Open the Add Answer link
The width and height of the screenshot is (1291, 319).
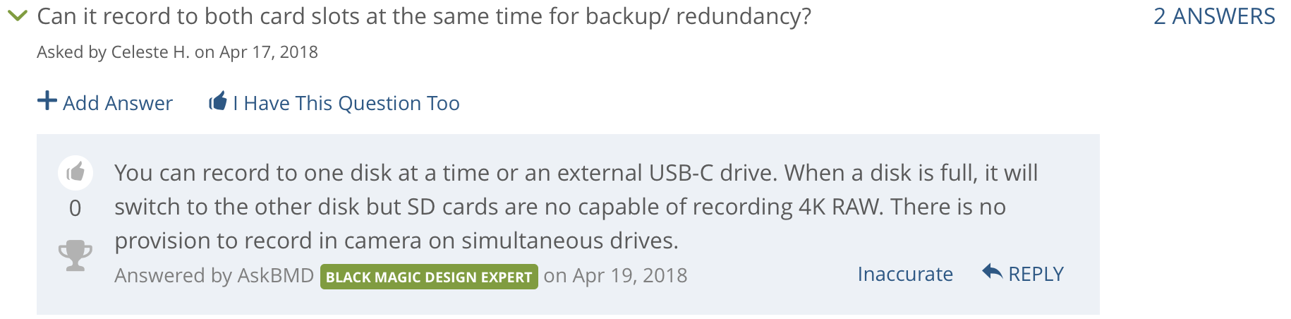coord(118,103)
